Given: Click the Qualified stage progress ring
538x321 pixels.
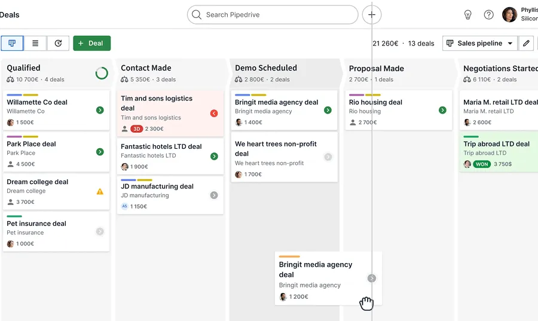Looking at the screenshot, I should (x=102, y=73).
